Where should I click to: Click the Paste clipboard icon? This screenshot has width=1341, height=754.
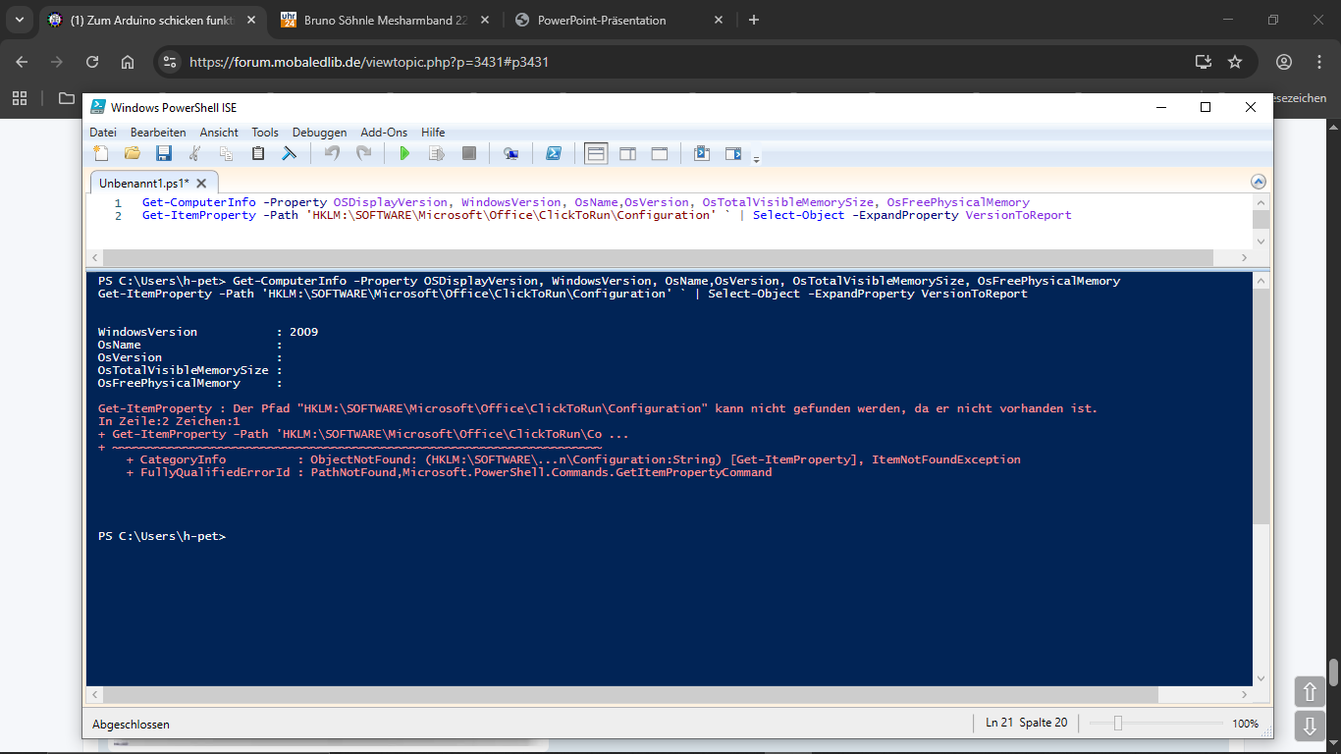pos(258,153)
